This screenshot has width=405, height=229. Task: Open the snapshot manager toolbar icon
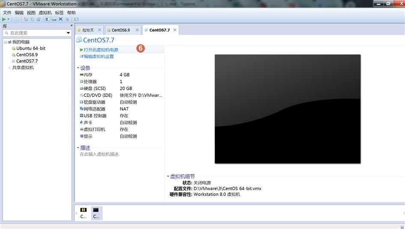tap(39, 19)
